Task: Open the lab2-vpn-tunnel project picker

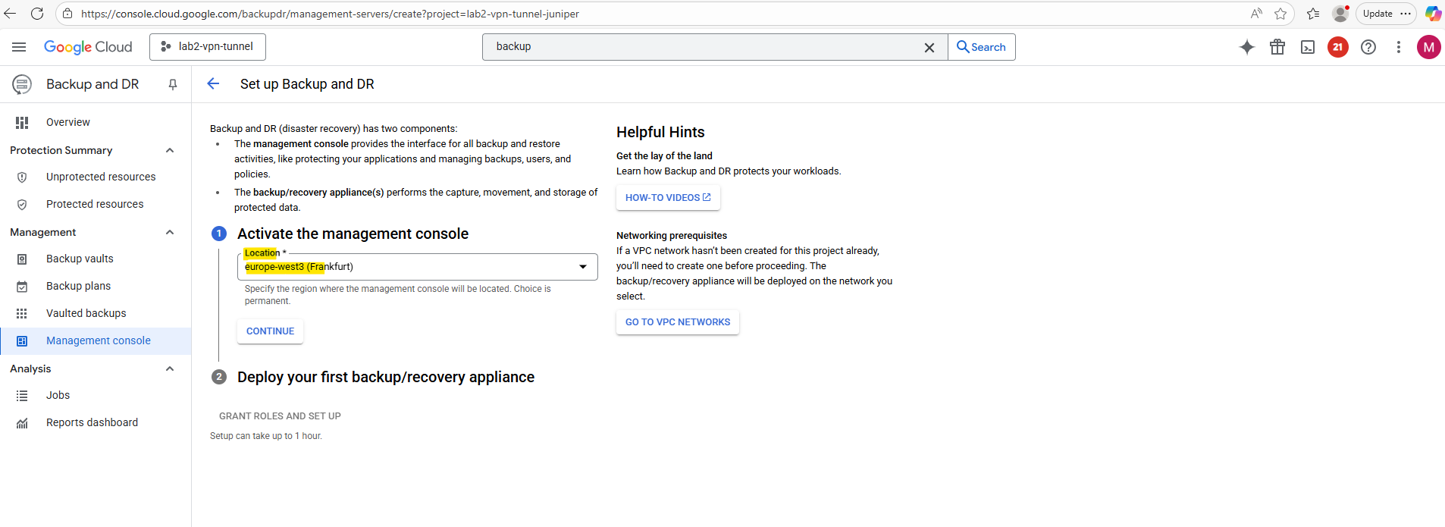Action: click(x=208, y=47)
